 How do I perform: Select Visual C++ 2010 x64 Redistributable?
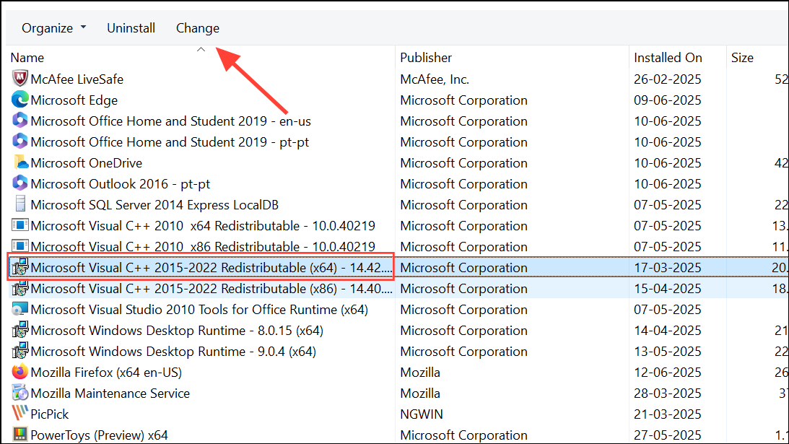click(x=203, y=225)
